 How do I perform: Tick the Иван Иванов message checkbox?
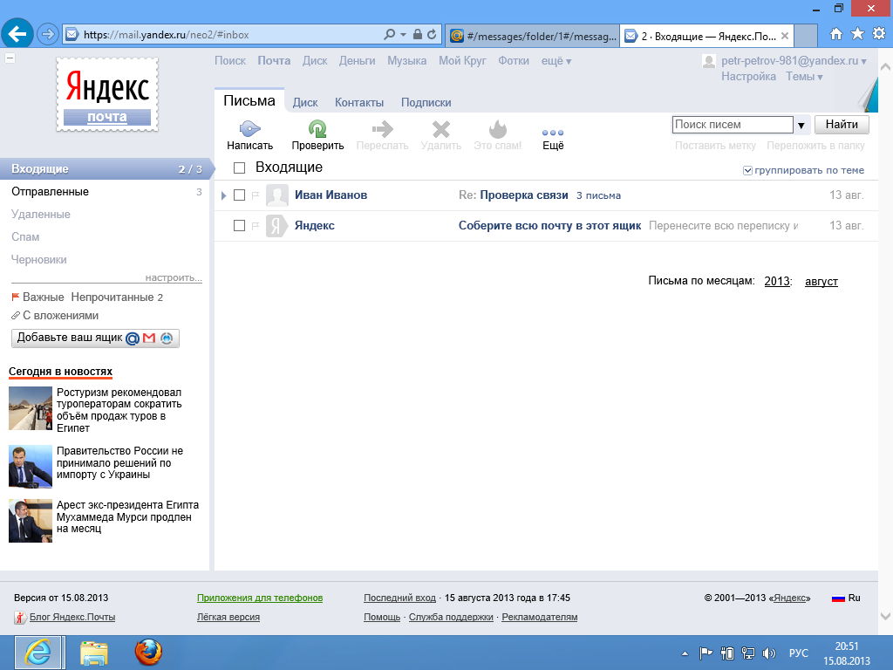coord(239,195)
